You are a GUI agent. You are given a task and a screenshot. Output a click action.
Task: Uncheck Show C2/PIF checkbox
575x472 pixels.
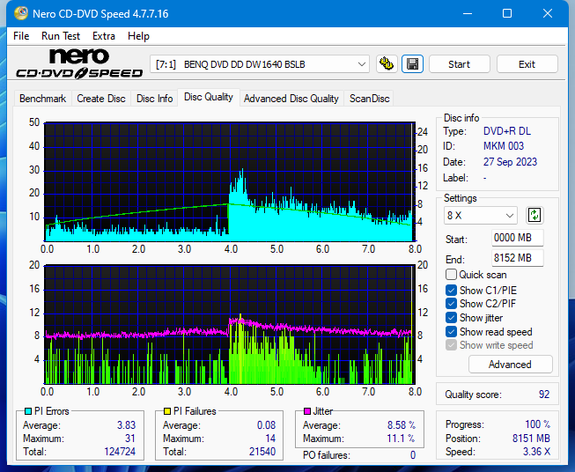(x=451, y=304)
